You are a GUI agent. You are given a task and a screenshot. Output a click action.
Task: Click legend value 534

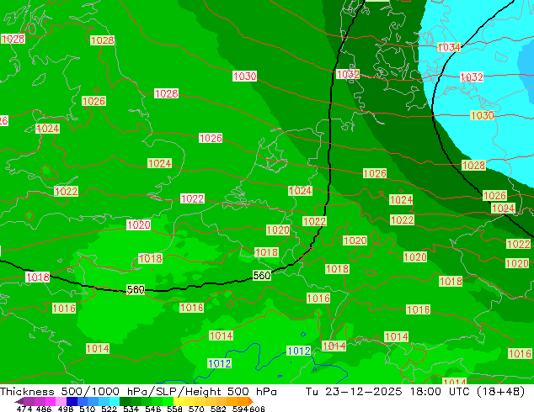pyautogui.click(x=131, y=409)
